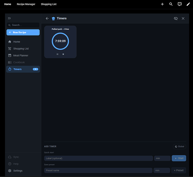193x177 pixels.
Task: Click the Pulled pork — 8 hrs label
Action: tap(60, 29)
